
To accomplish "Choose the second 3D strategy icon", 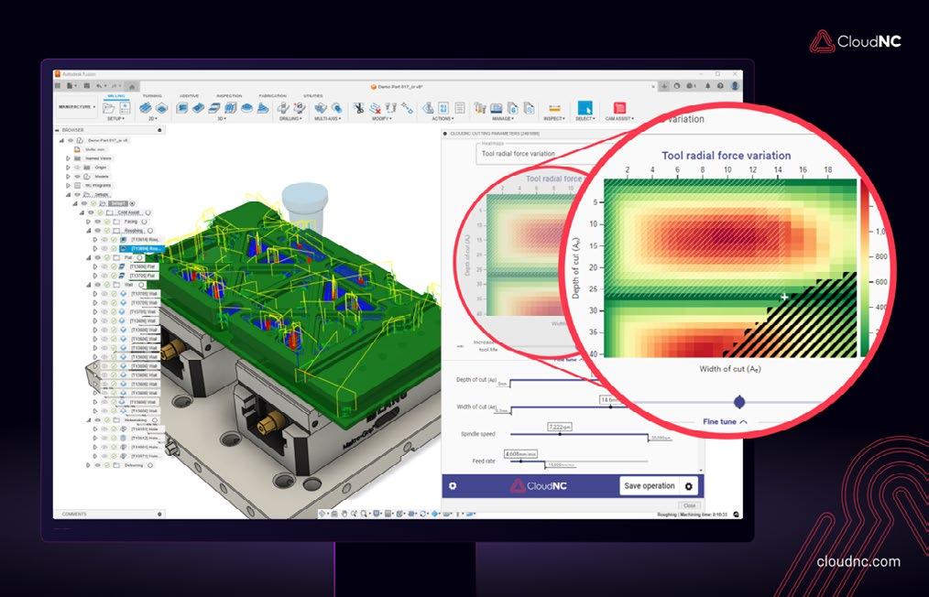I will [199, 108].
